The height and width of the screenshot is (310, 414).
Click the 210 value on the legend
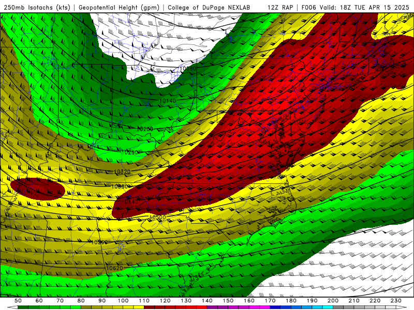click(354, 301)
